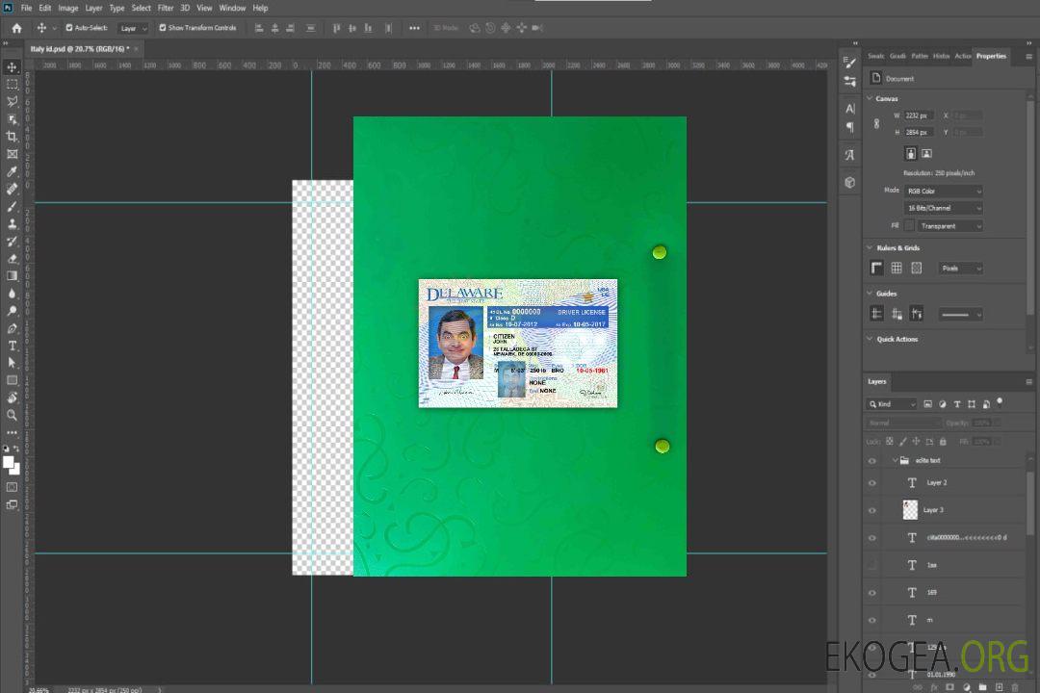The image size is (1040, 693).
Task: Switch to the Actions panel tab
Action: pyautogui.click(x=962, y=56)
